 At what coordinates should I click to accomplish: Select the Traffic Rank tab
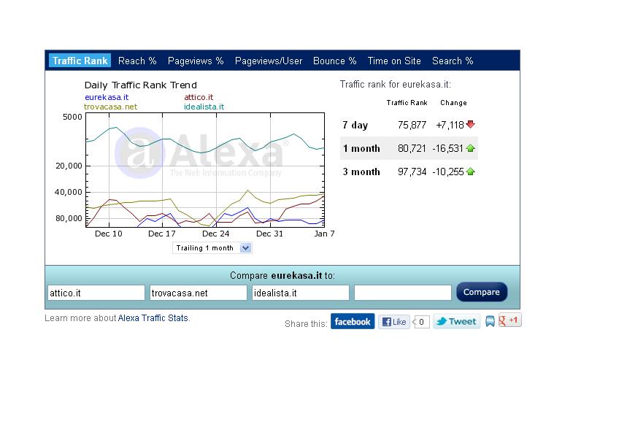80,61
